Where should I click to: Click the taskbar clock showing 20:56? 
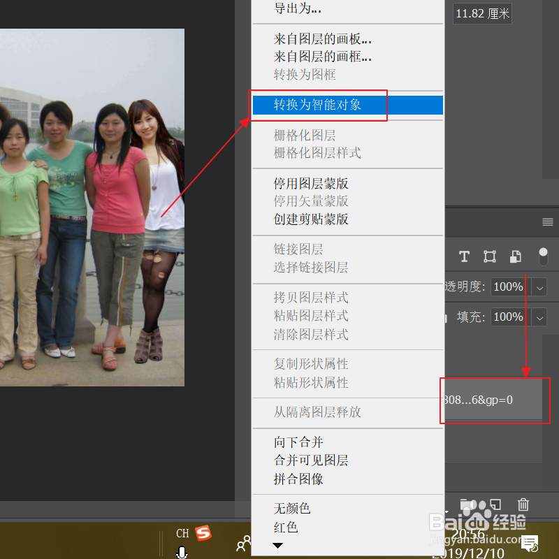click(468, 534)
